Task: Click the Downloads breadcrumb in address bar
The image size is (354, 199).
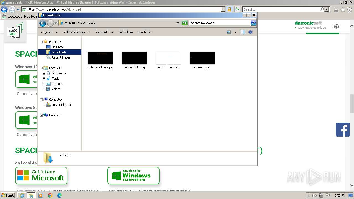Action: click(x=88, y=23)
